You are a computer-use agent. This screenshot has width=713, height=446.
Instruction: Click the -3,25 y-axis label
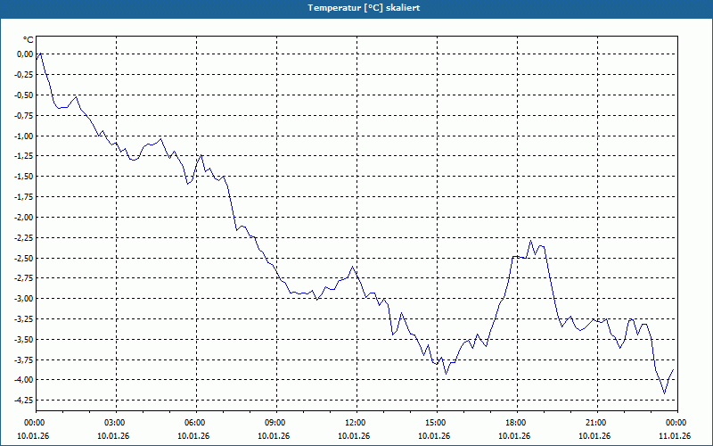[24, 319]
